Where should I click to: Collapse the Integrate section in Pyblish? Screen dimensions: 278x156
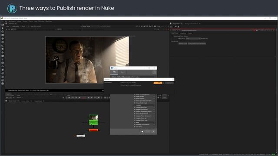click(135, 105)
